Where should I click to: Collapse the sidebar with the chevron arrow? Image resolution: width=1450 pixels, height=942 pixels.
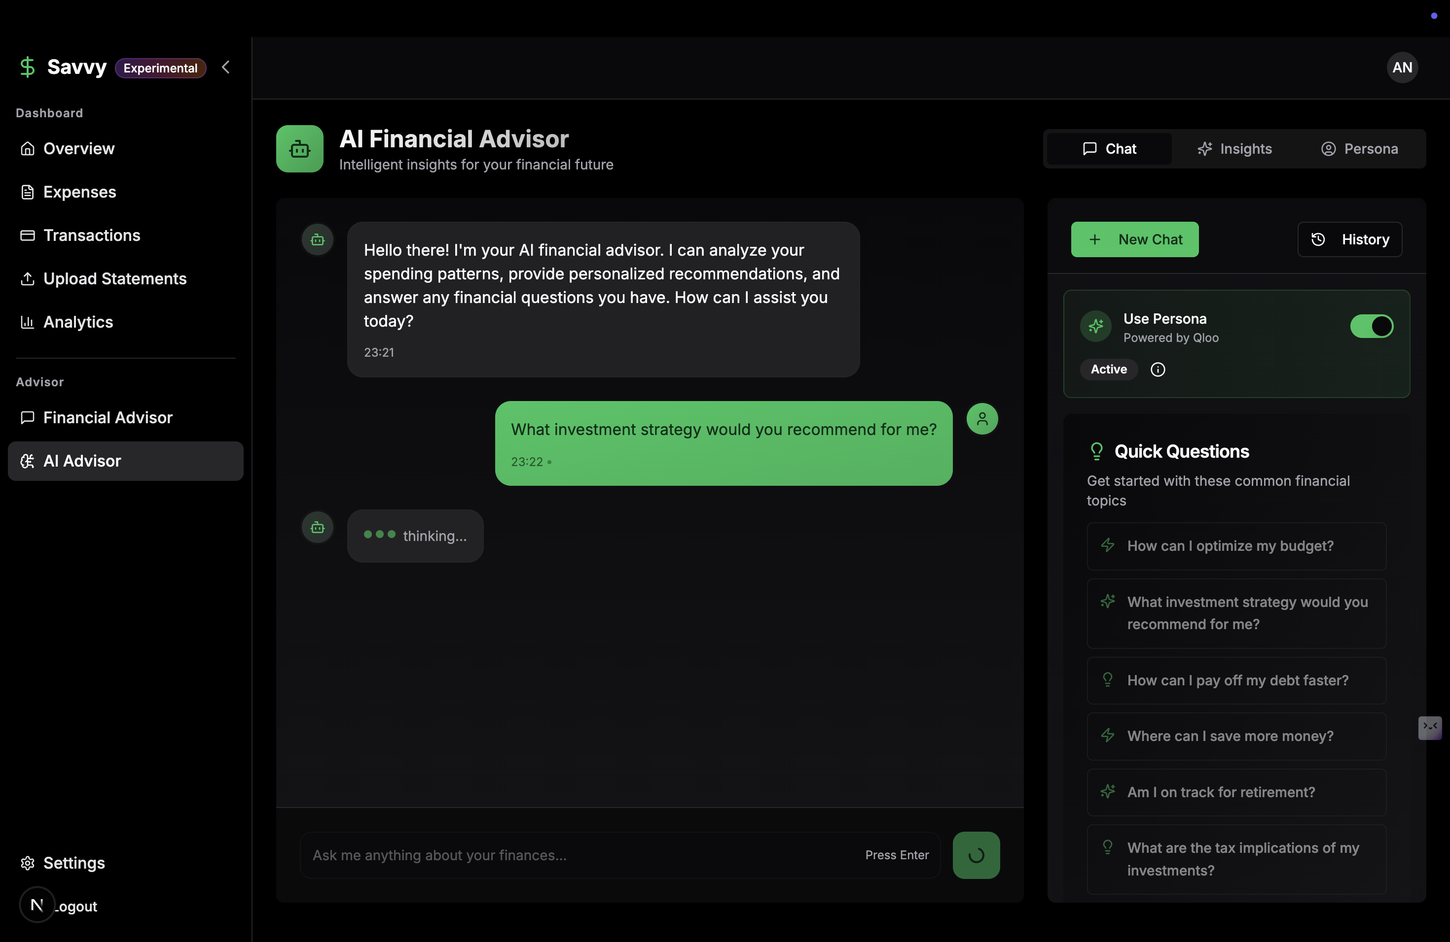pyautogui.click(x=225, y=67)
